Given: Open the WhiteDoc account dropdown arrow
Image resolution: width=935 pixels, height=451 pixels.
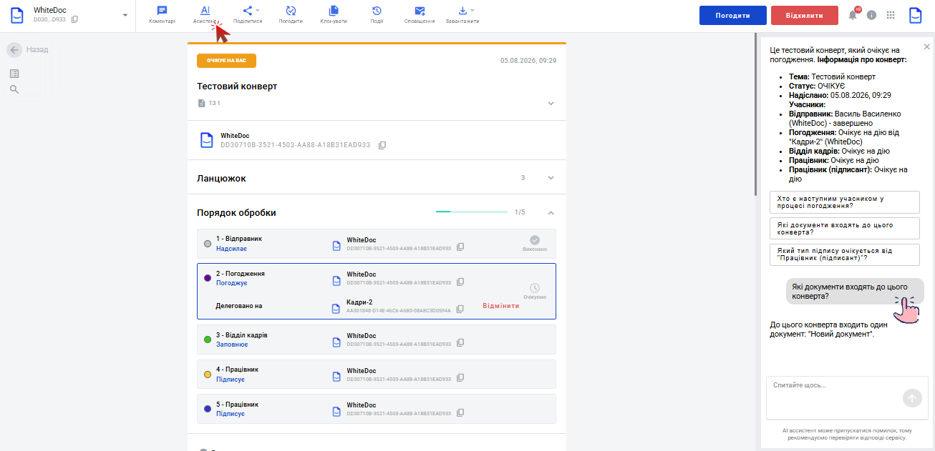Looking at the screenshot, I should pos(125,15).
